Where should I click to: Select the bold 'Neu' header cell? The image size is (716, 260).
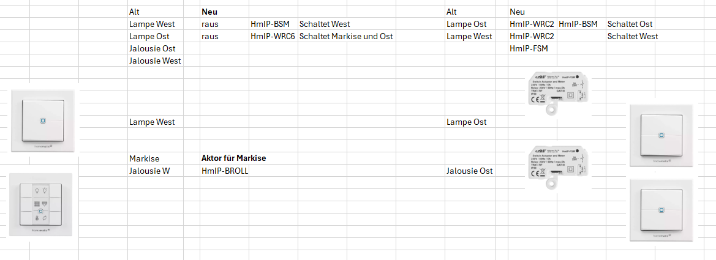209,12
